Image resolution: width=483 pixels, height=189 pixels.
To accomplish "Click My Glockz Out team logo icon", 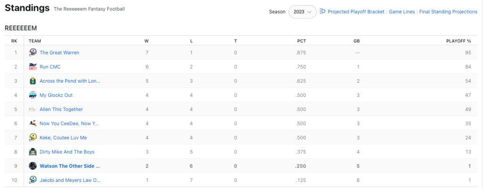I will pyautogui.click(x=33, y=95).
